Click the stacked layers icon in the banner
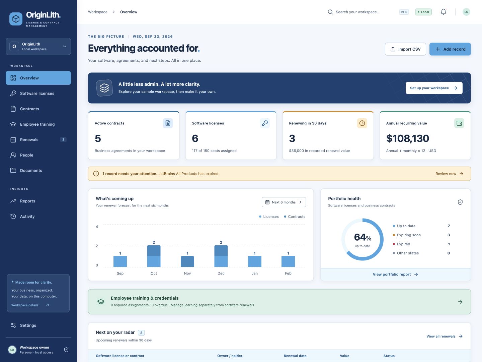The image size is (482, 362). point(104,88)
